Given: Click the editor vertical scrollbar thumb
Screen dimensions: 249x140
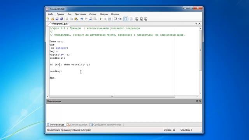Looking at the screenshot, I should (200, 50).
